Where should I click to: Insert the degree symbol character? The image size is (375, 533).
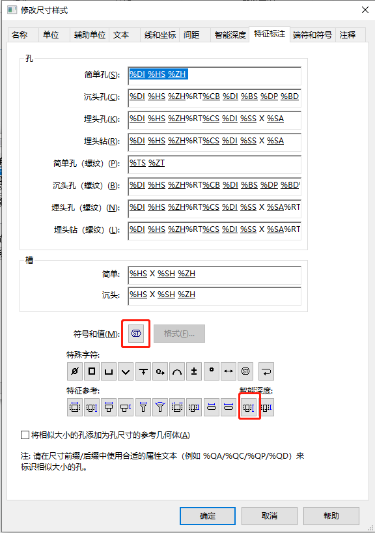[212, 371]
